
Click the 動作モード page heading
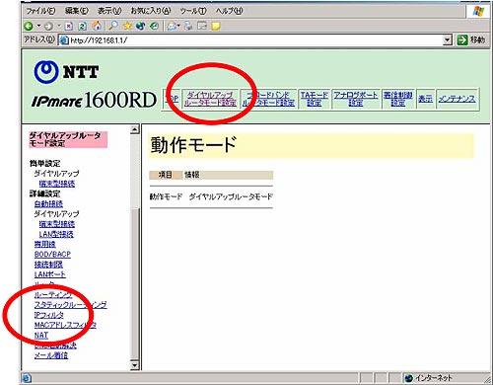click(x=193, y=145)
